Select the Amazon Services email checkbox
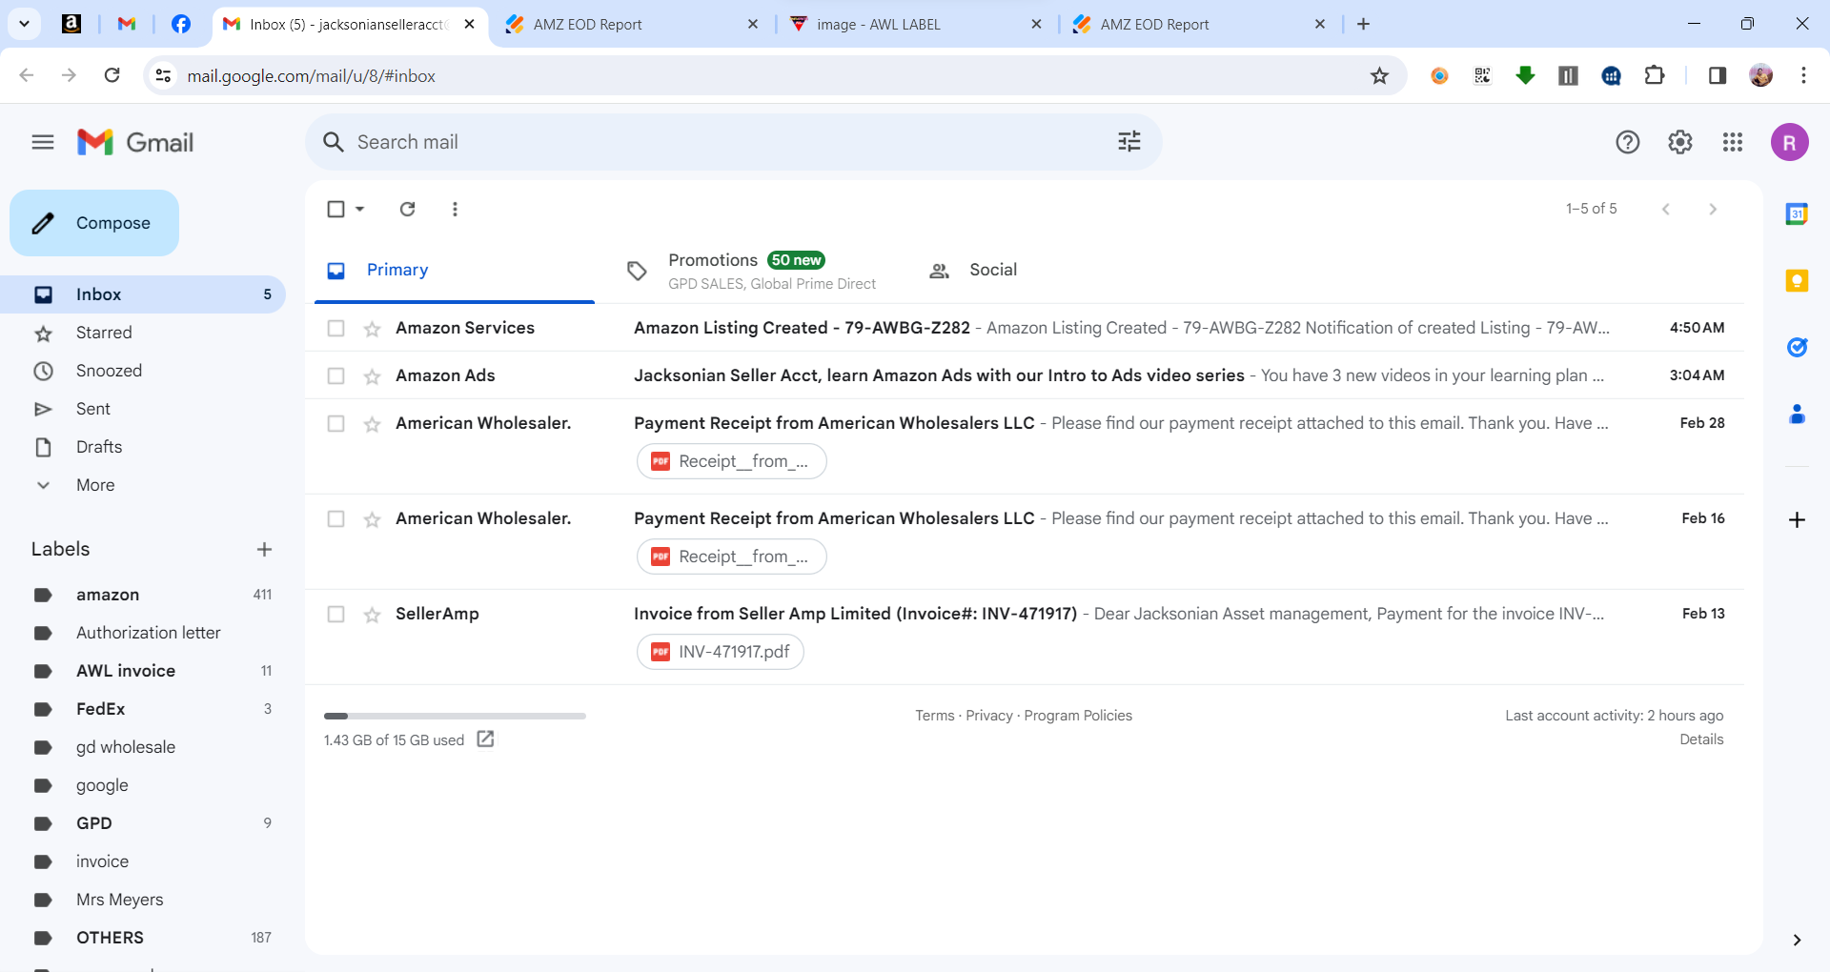The image size is (1830, 972). click(x=335, y=328)
